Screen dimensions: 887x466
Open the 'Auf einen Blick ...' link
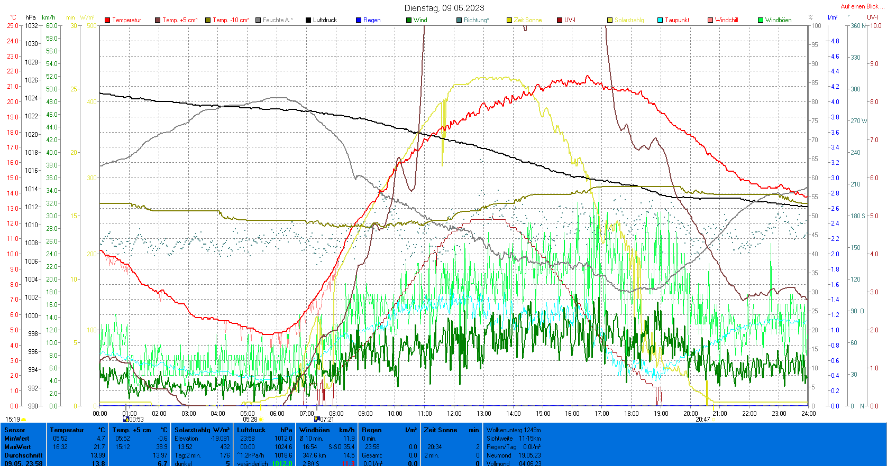click(862, 6)
